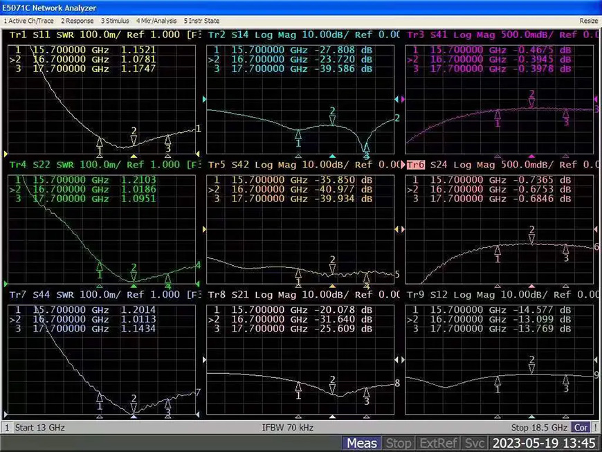Viewport: 602px width, 452px height.
Task: Click S12 marker 1 readout -14.577 dB
Action: pos(542,310)
